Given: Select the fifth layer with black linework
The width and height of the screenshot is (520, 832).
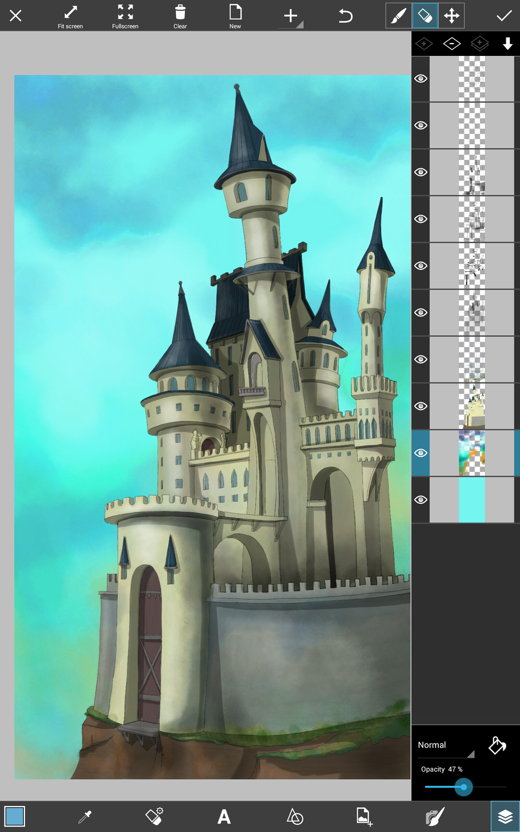Looking at the screenshot, I should pos(472,266).
